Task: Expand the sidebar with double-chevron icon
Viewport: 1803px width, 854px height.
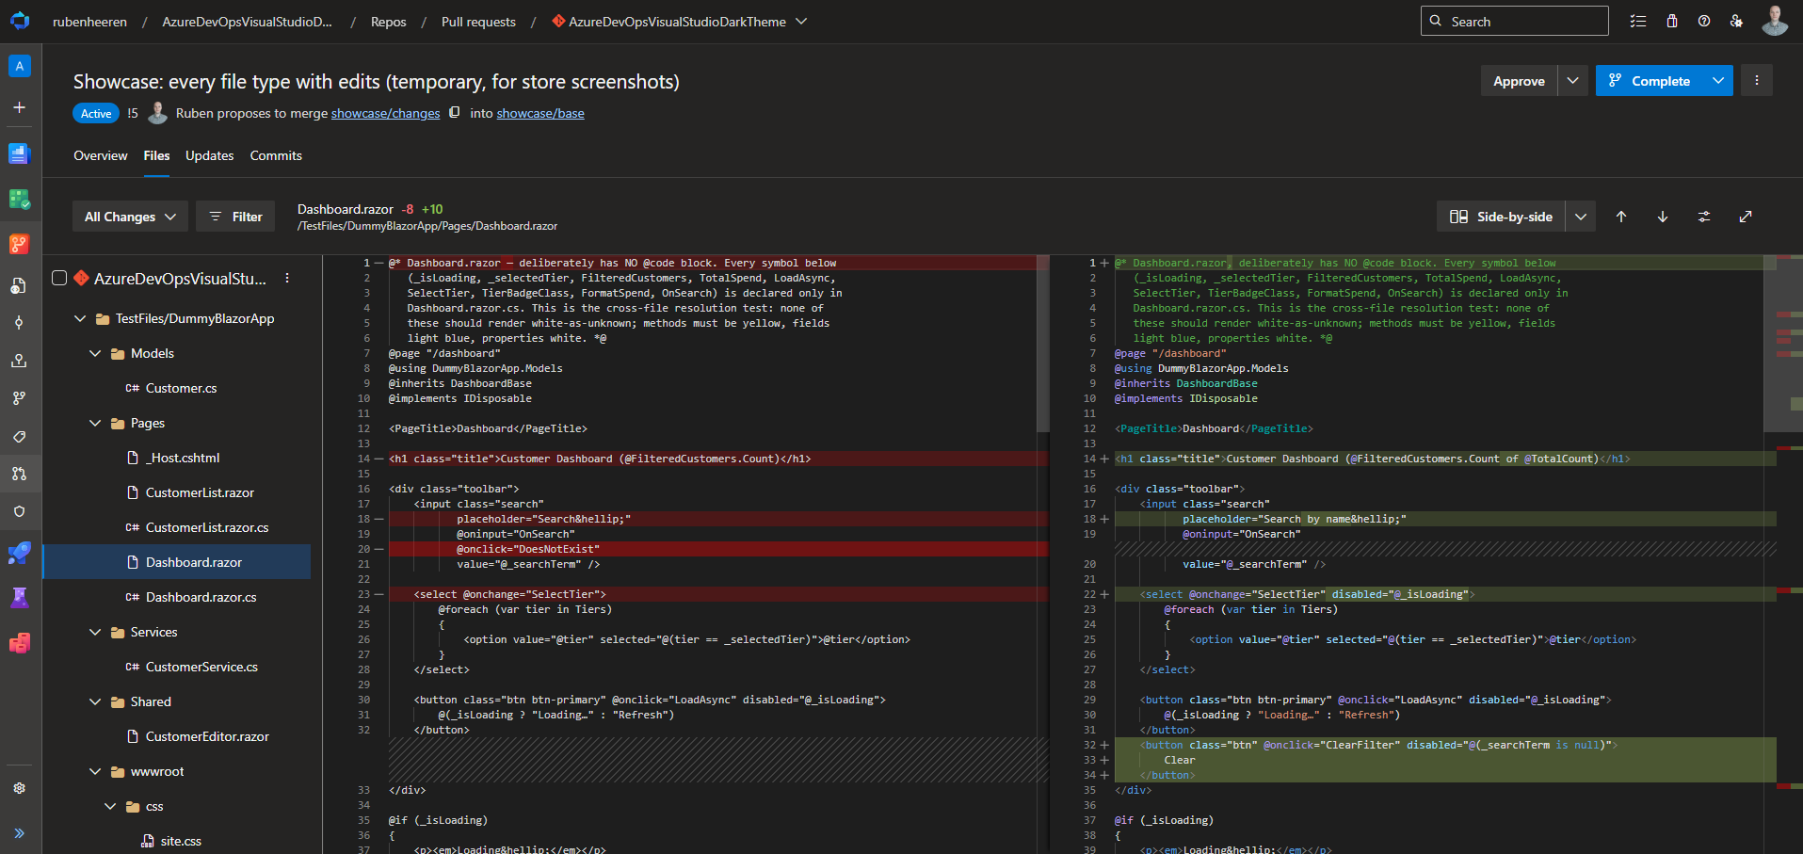Action: [20, 833]
